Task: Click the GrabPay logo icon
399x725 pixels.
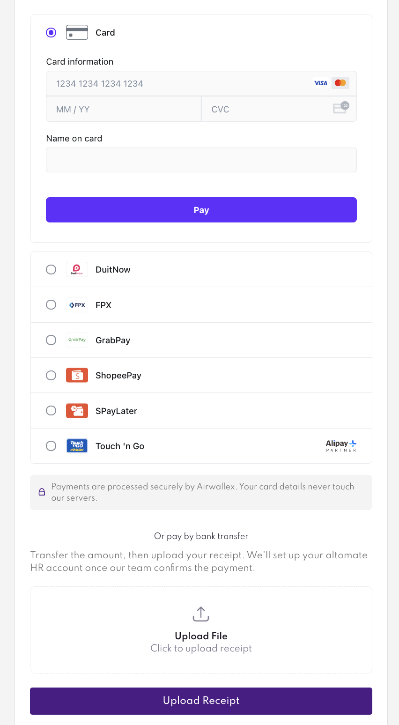Action: [77, 340]
